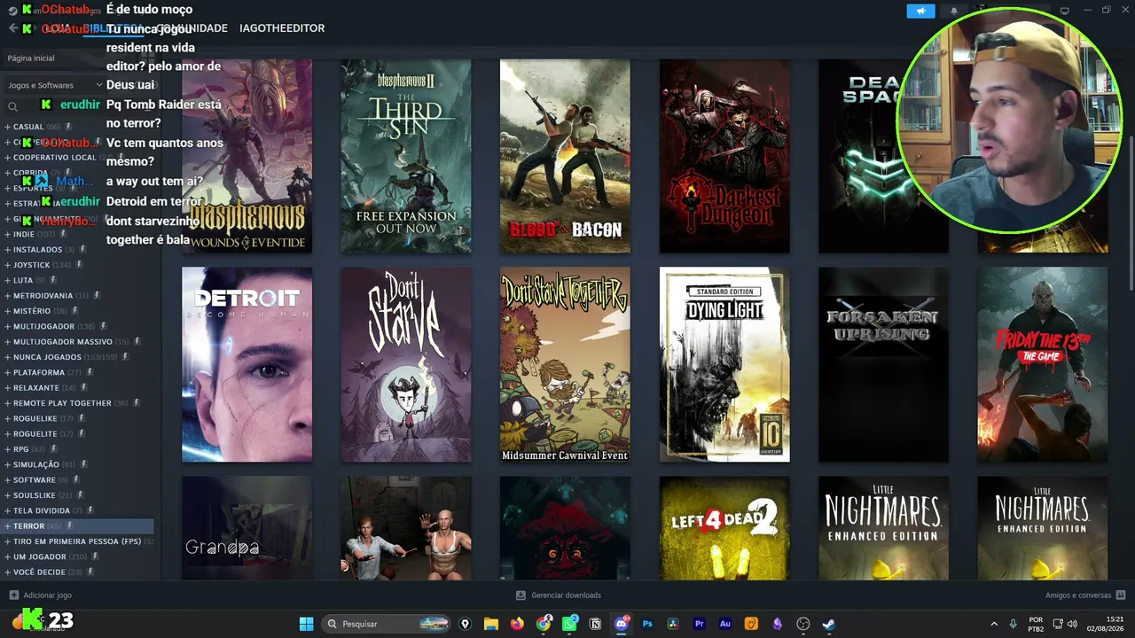Viewport: 1135px width, 638px height.
Task: Select the ROGUELITE collection row
Action: (x=78, y=434)
